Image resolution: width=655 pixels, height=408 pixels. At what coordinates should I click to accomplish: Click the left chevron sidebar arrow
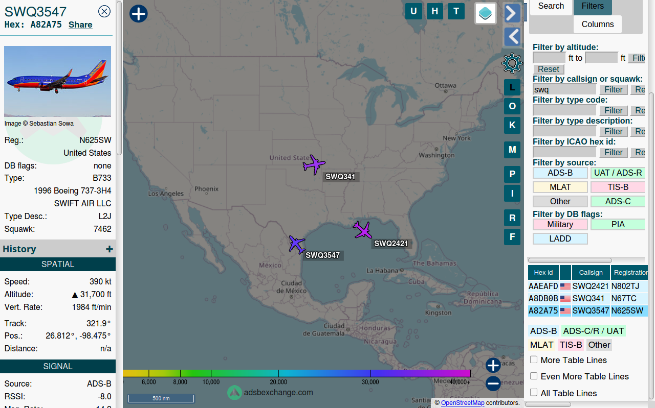click(512, 37)
